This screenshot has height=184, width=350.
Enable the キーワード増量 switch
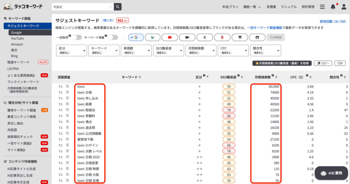tap(113, 37)
